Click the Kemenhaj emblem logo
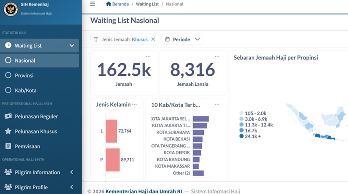Image resolution: width=348 pixels, height=194 pixels. 11,9
